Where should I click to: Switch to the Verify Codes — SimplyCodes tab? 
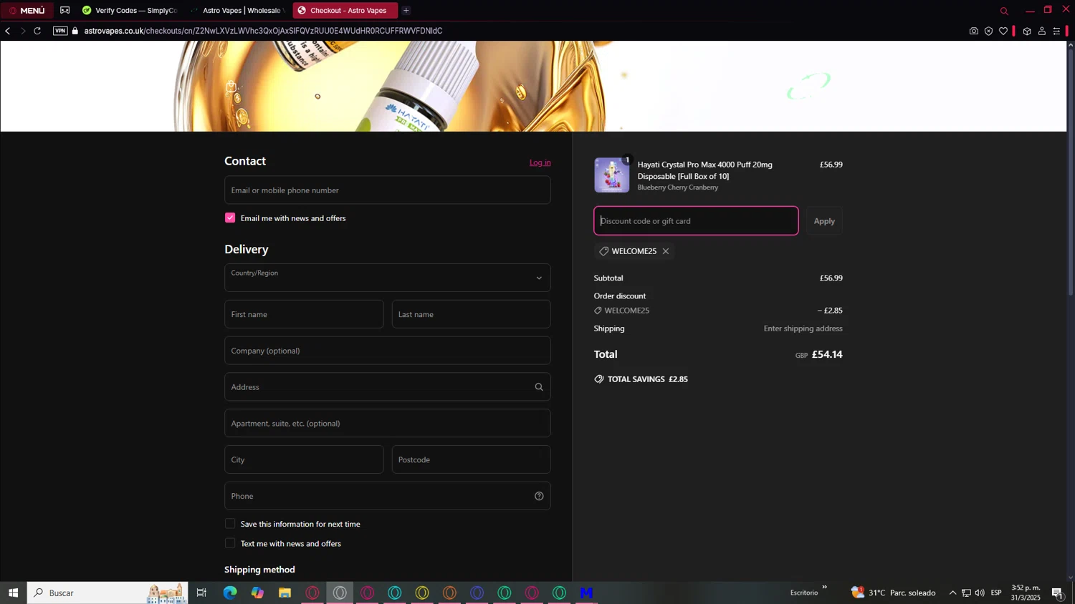129,10
